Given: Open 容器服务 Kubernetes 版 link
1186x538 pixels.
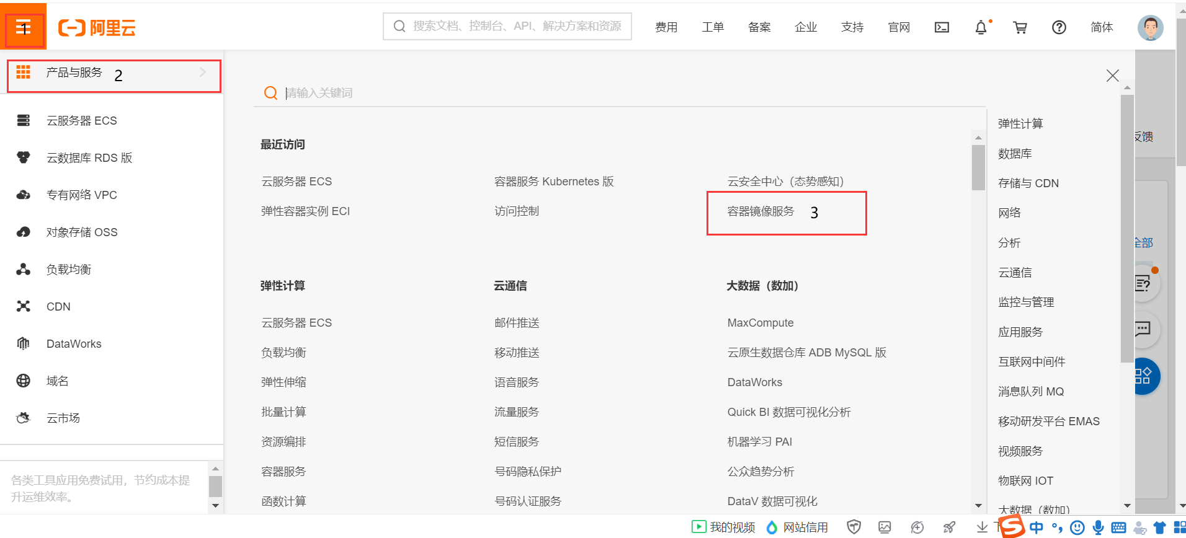Looking at the screenshot, I should pos(554,182).
